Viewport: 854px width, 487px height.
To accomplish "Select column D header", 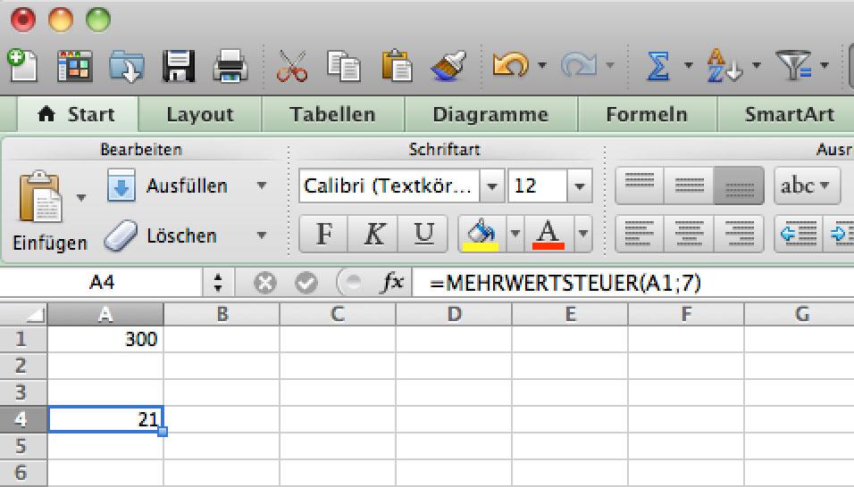I will click(454, 314).
